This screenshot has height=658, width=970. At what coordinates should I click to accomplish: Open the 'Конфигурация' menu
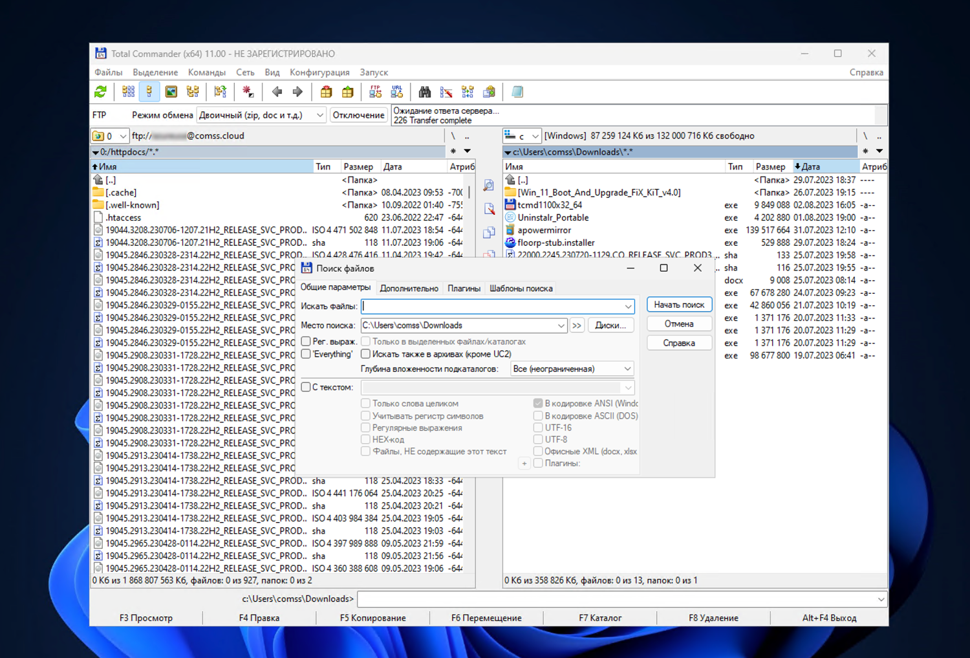coord(319,72)
